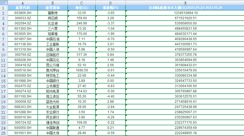244x136 pixels.
Task: Select column B header
Action: 53,3
